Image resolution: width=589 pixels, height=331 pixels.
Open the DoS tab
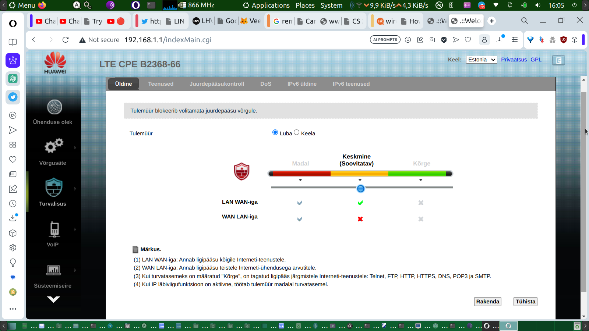pyautogui.click(x=266, y=84)
